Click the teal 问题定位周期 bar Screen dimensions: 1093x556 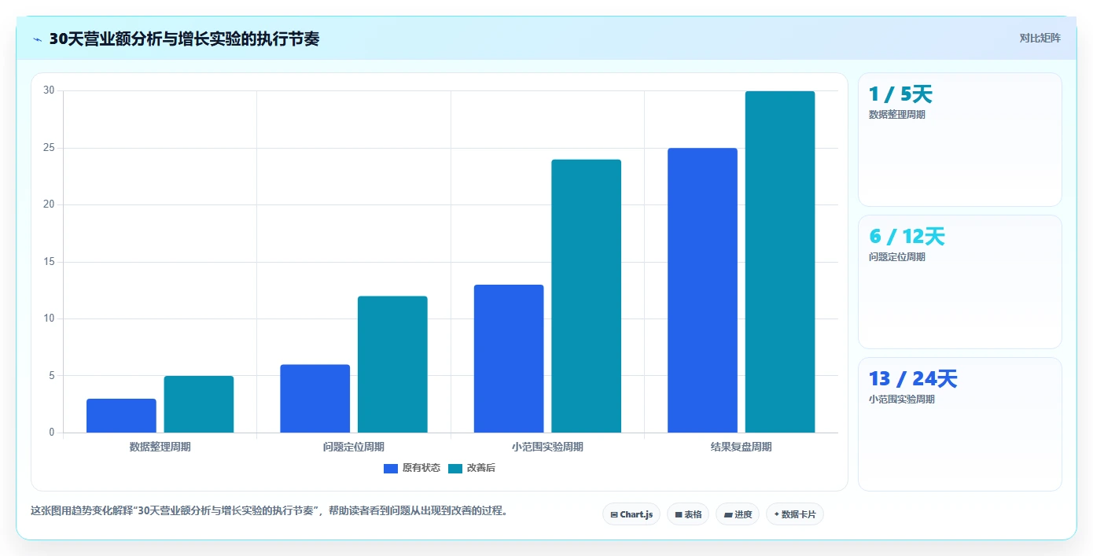coord(392,364)
